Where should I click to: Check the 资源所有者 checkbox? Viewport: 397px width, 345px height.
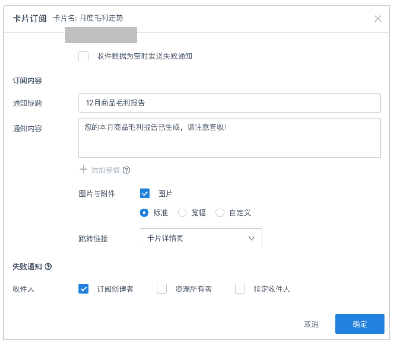(162, 289)
